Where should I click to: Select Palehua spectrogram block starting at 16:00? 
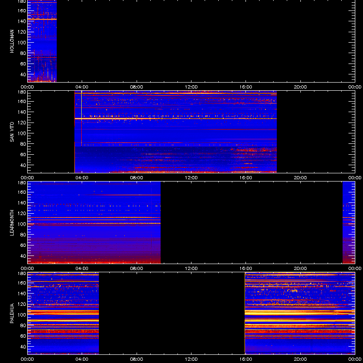coord(300,313)
